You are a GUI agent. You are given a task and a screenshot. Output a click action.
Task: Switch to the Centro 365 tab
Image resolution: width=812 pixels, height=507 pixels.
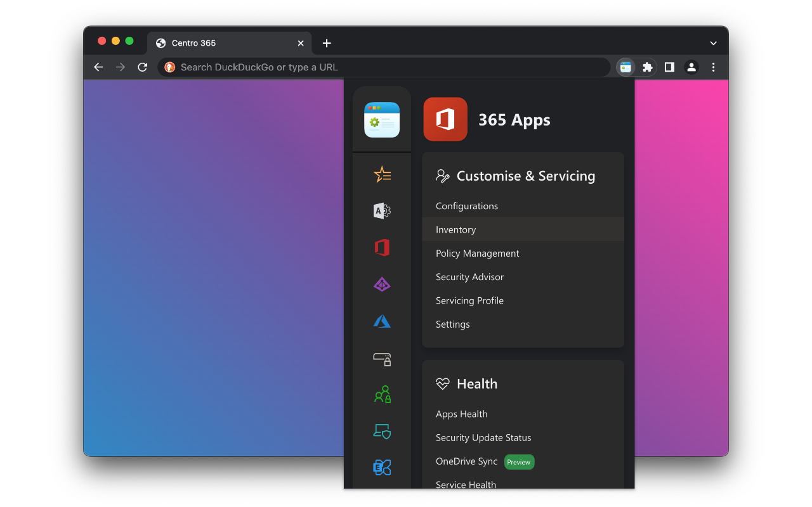click(230, 43)
